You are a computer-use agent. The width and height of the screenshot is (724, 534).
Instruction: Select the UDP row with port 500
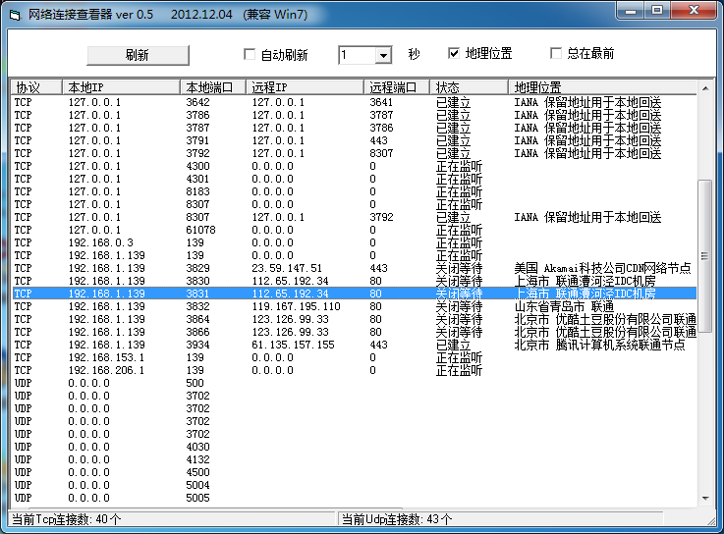pos(355,383)
